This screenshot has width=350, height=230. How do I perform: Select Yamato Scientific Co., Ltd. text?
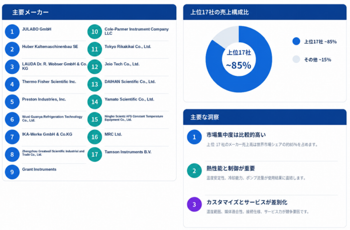[129, 99]
